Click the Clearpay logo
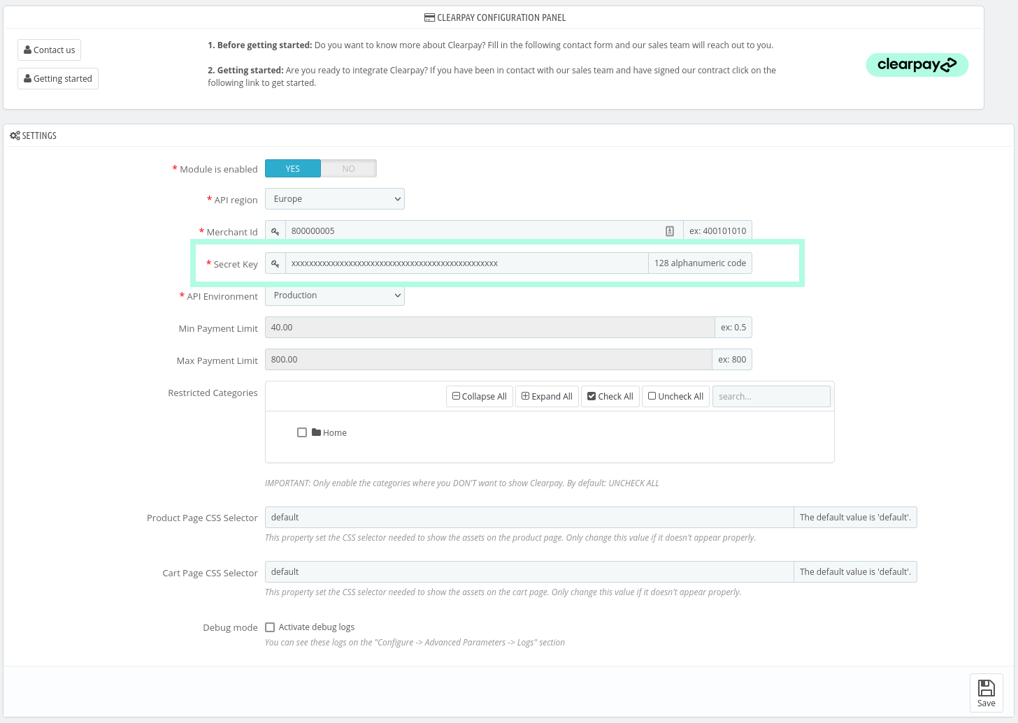 (x=917, y=65)
